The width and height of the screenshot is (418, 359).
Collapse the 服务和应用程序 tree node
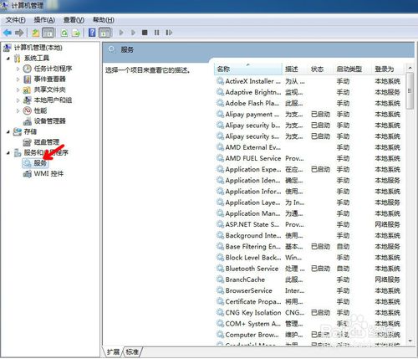[8, 152]
